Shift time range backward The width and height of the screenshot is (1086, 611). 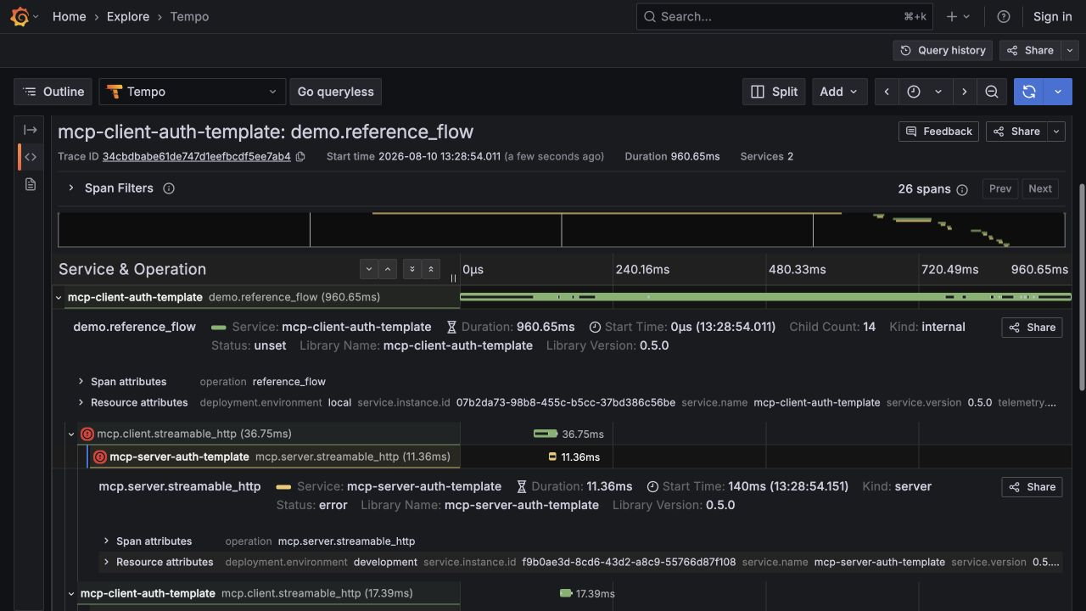(887, 92)
